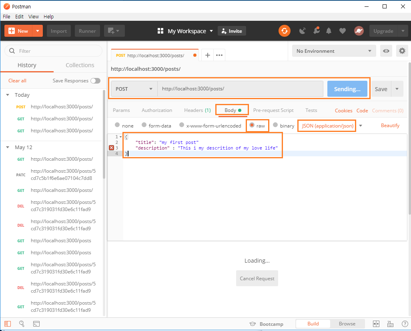Click the Runner button
The width and height of the screenshot is (411, 331).
[x=87, y=31]
